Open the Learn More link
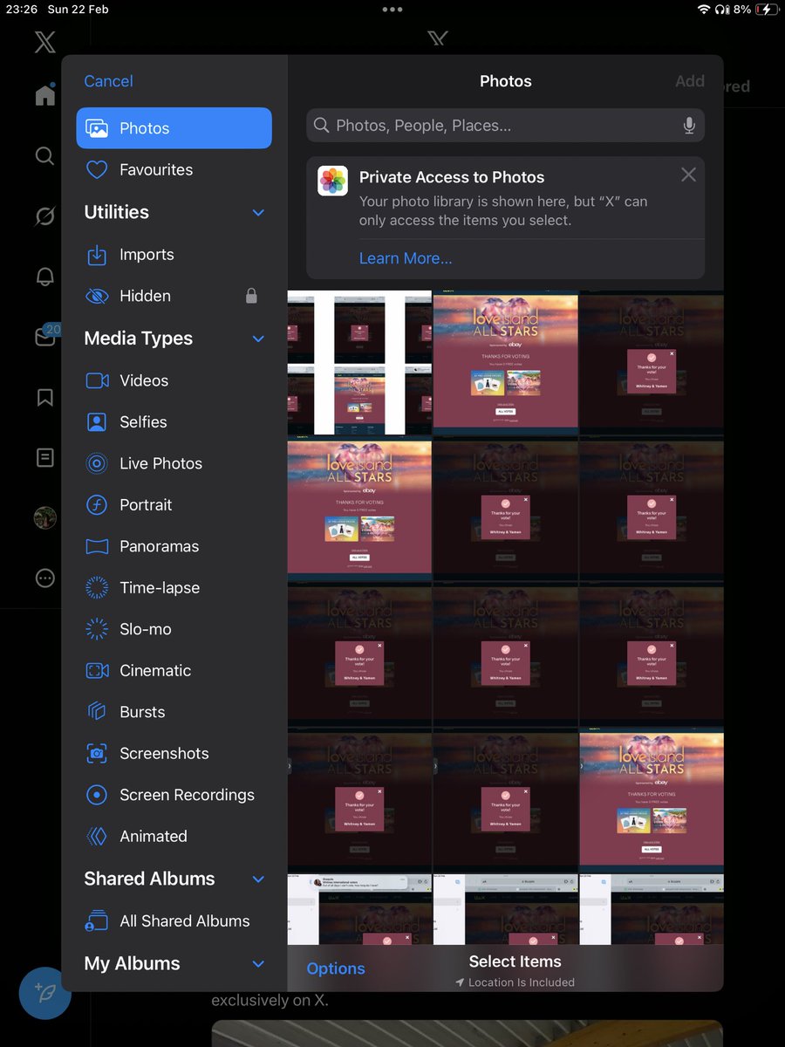This screenshot has height=1047, width=785. tap(406, 258)
